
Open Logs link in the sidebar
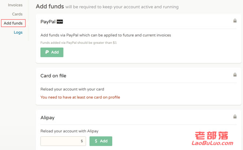pos(18,32)
